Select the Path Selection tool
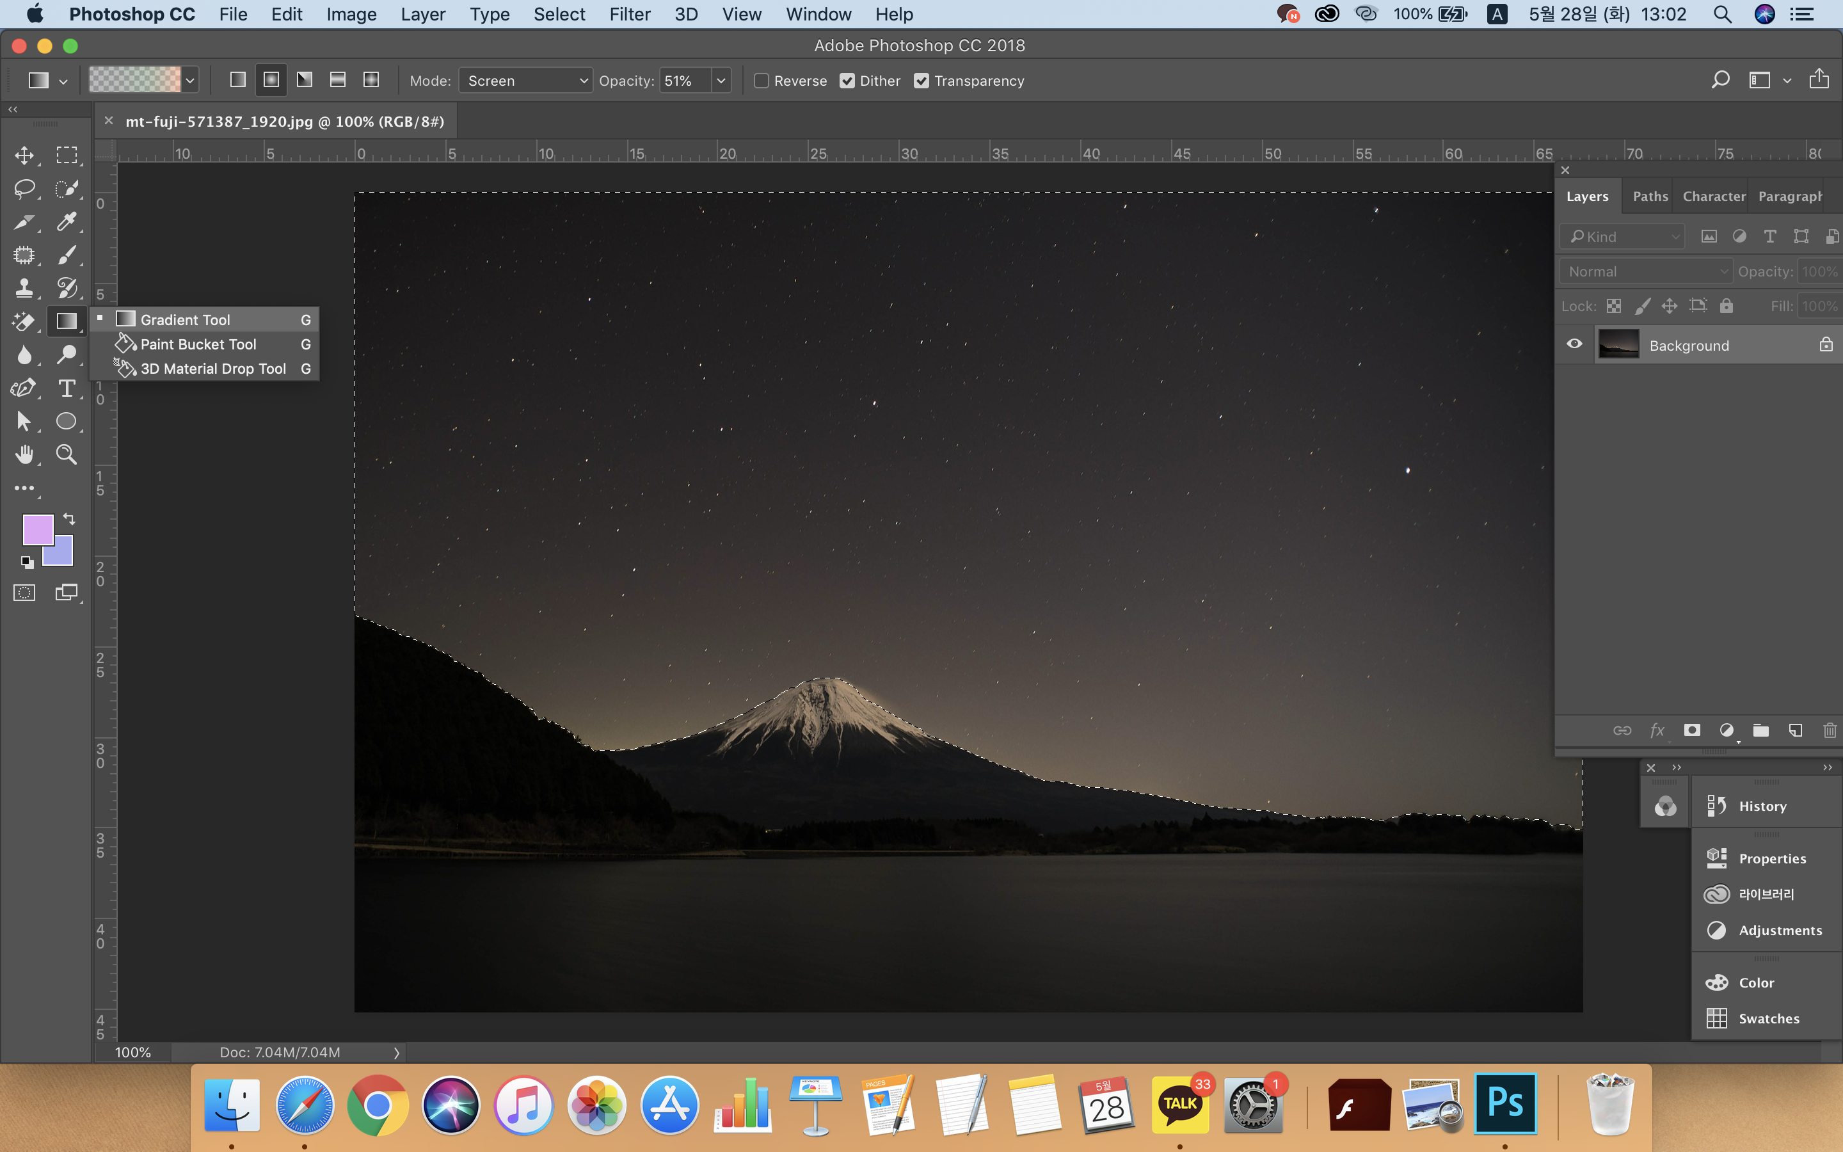 (24, 421)
